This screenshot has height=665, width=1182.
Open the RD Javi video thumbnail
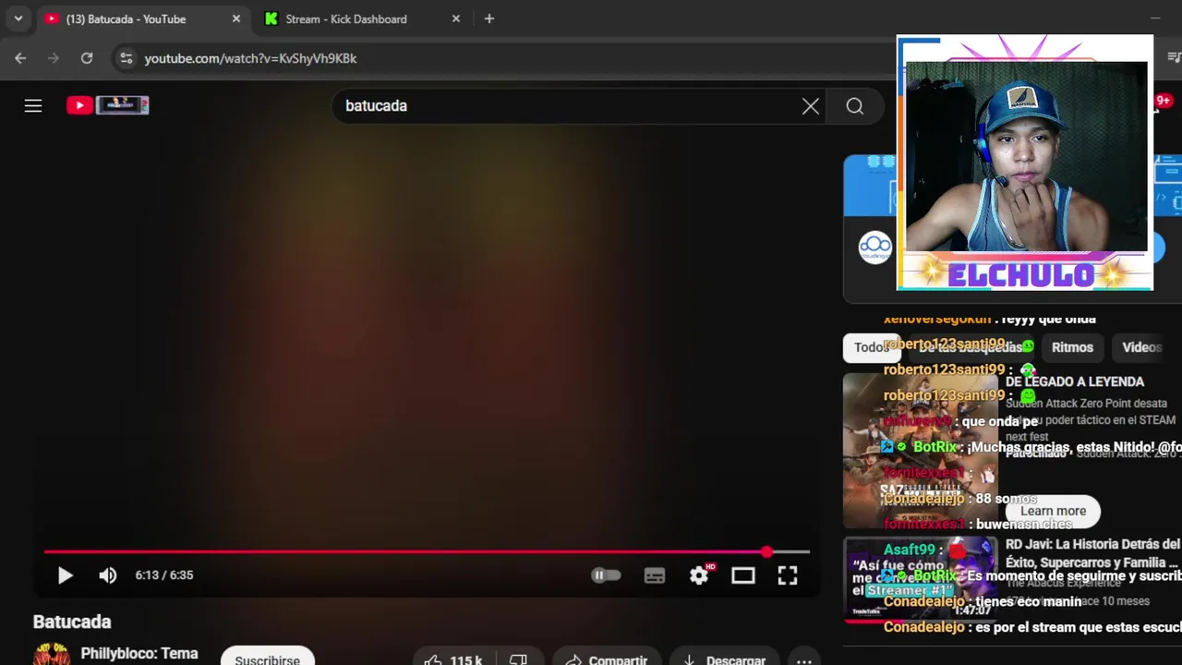coord(921,580)
